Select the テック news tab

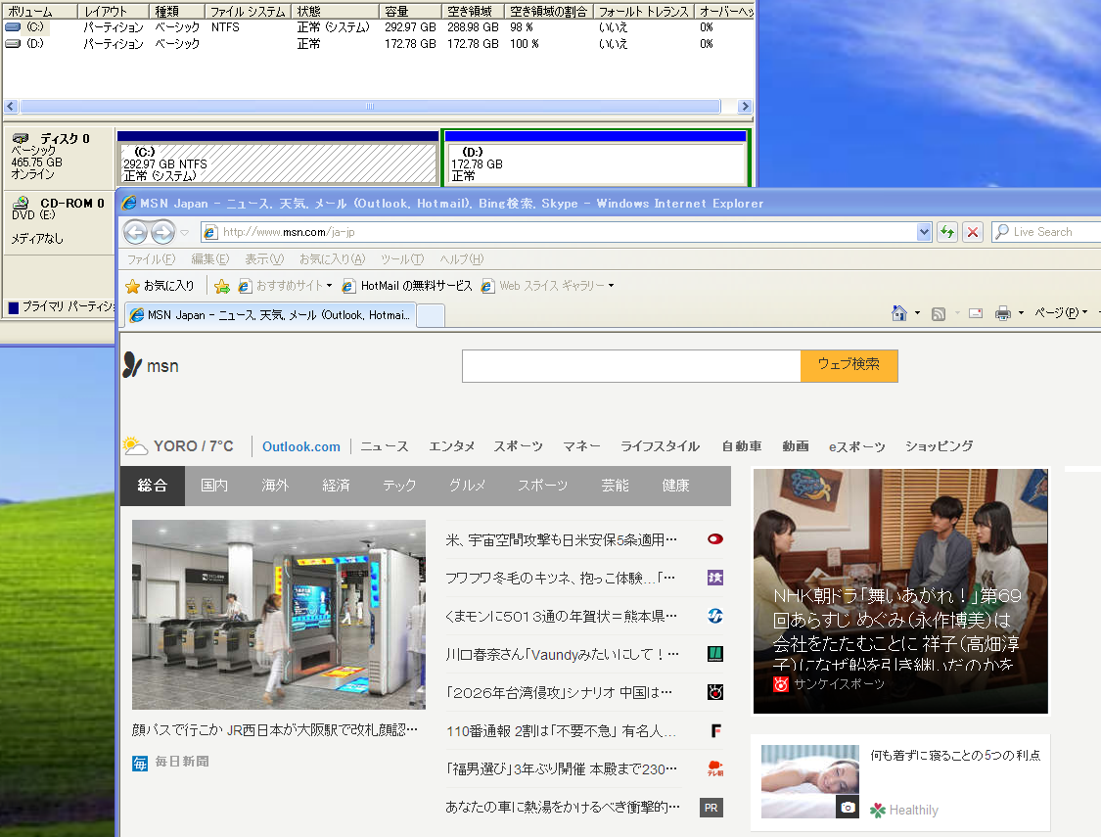click(x=399, y=486)
